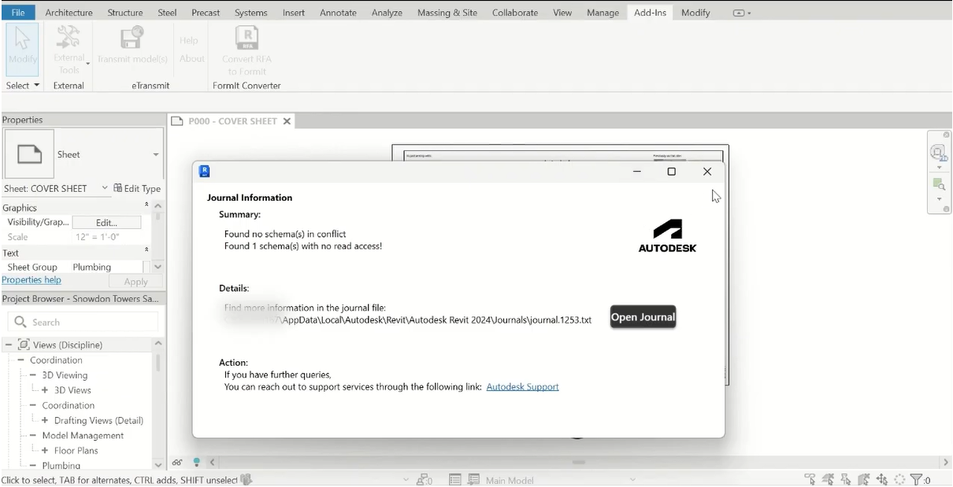953x487 pixels.
Task: Toggle Select Underlay Elements
Action: pyautogui.click(x=829, y=479)
